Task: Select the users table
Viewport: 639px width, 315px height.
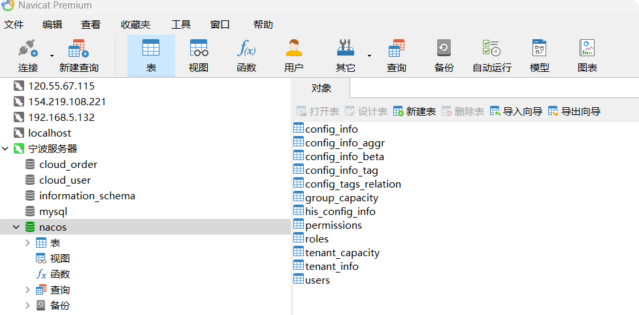Action: point(317,280)
